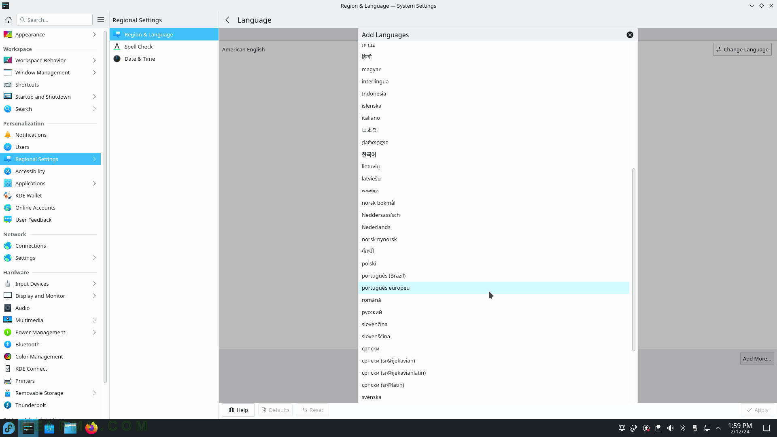The width and height of the screenshot is (777, 437).
Task: Select português europeu language
Action: tap(494, 288)
